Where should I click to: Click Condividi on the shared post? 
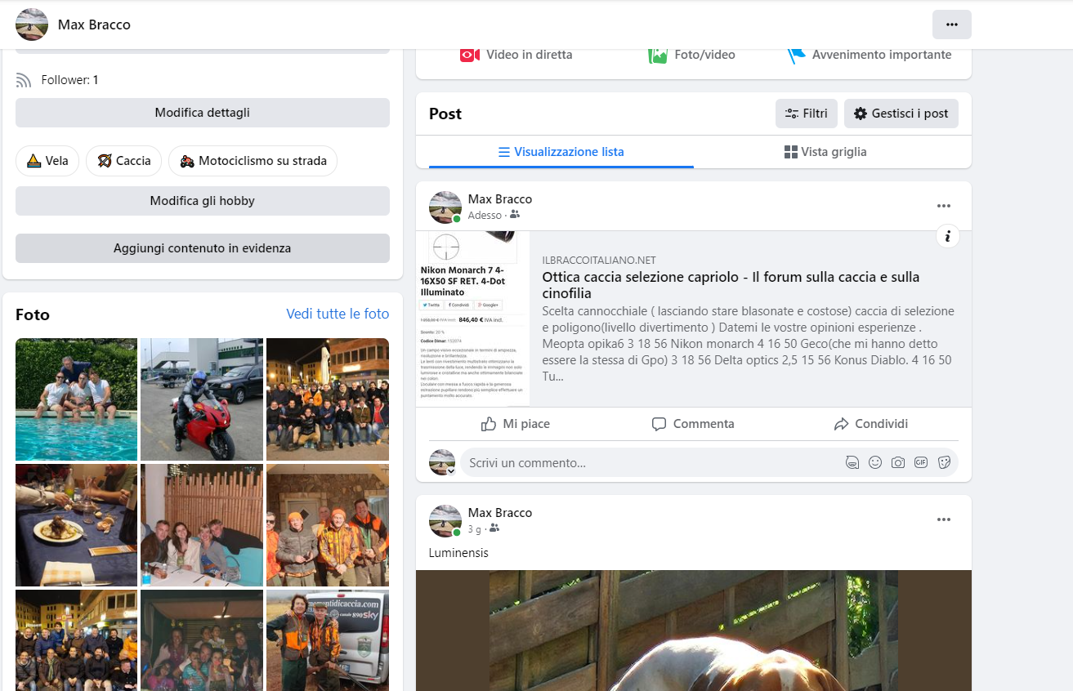point(871,424)
